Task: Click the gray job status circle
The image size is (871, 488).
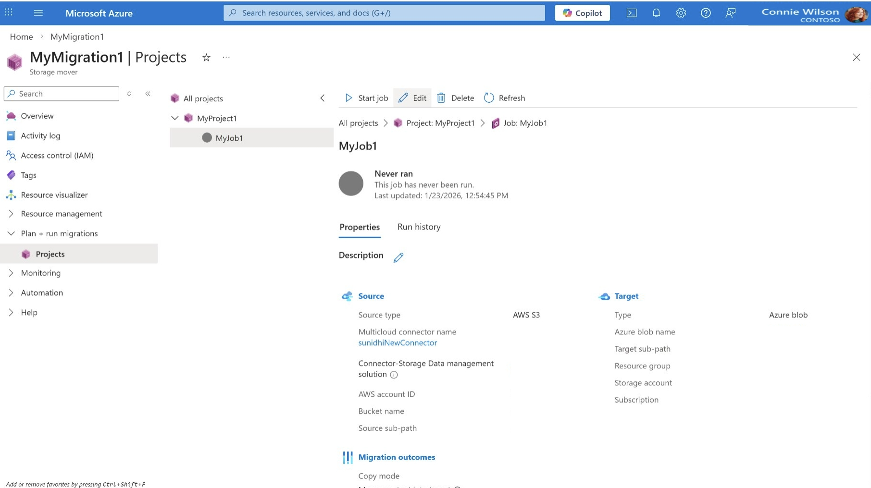Action: pyautogui.click(x=351, y=183)
